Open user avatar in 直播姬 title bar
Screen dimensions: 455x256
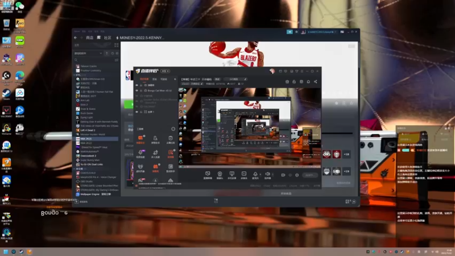pyautogui.click(x=272, y=71)
